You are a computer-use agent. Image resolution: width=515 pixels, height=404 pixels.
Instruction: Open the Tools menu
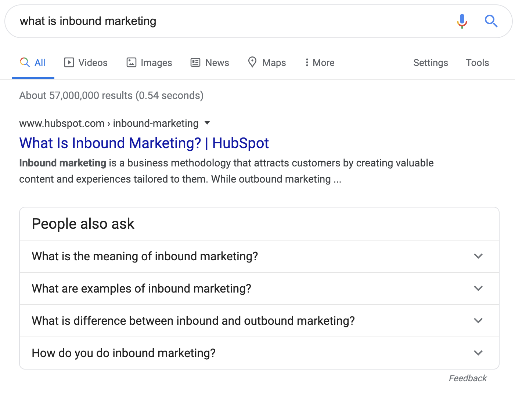point(477,63)
